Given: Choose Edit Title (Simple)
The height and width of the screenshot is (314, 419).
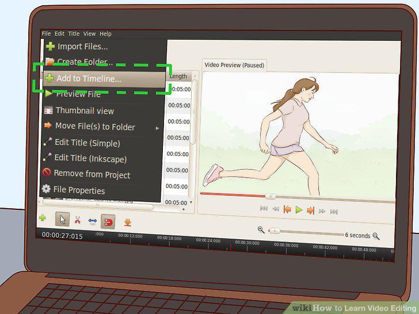Looking at the screenshot, I should point(102,143).
